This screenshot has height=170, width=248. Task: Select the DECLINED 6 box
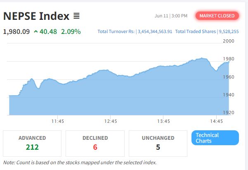pyautogui.click(x=95, y=144)
